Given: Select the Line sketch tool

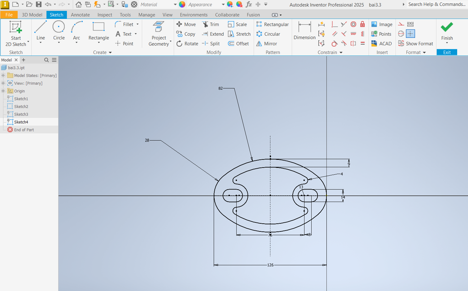Looking at the screenshot, I should 41,31.
